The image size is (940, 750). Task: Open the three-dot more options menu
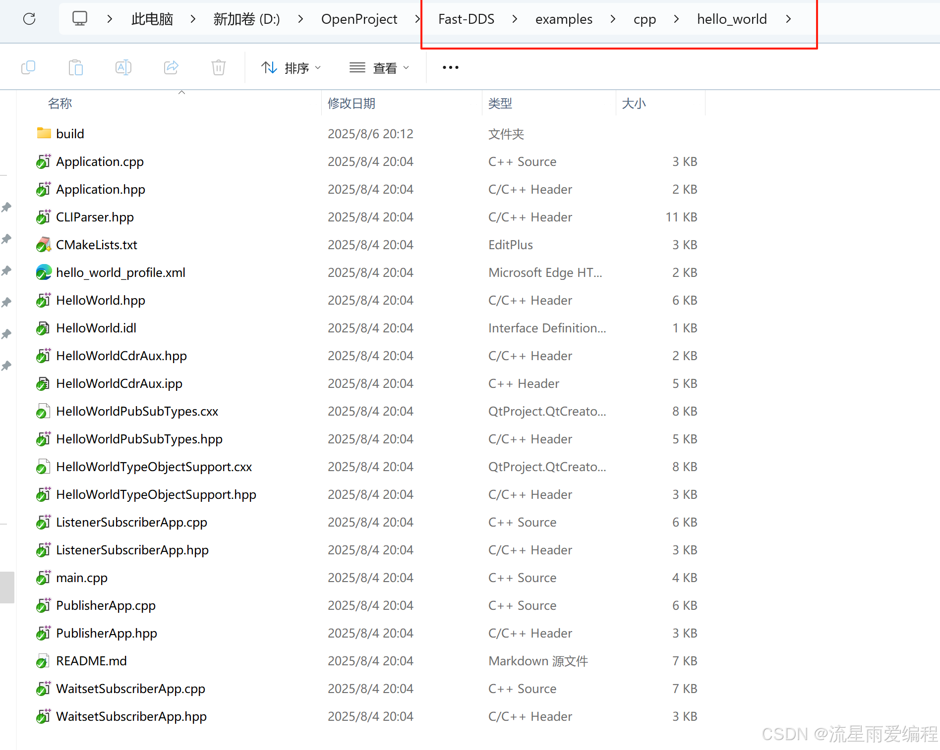point(450,67)
